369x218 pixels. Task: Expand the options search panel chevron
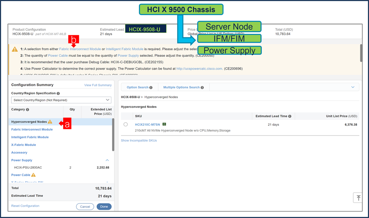click(x=353, y=87)
